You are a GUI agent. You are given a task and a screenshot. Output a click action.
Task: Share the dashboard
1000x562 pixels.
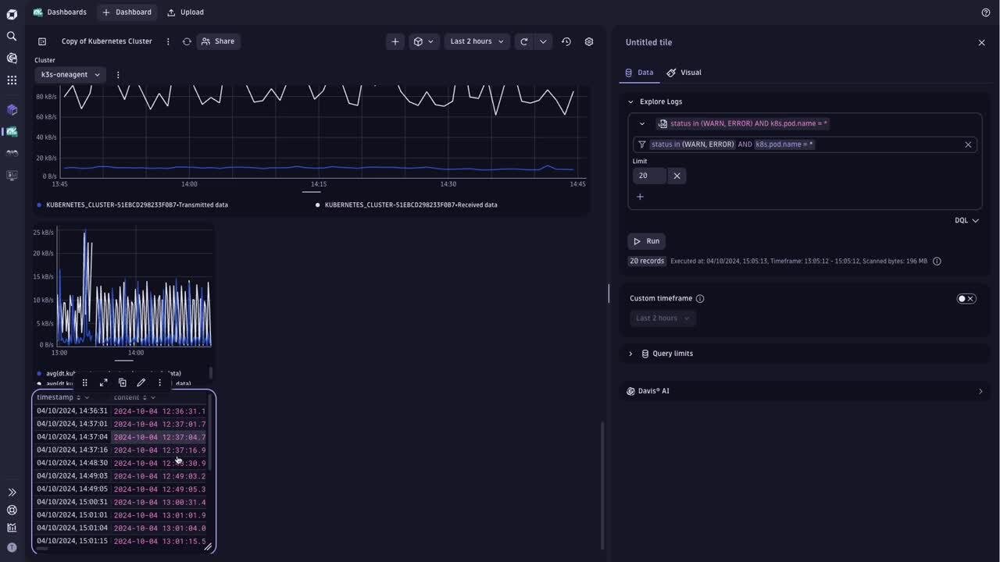217,41
